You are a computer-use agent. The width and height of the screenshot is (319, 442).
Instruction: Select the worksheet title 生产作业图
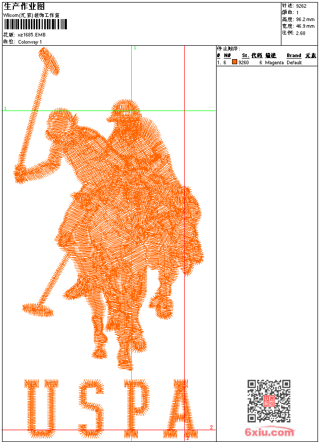(24, 7)
